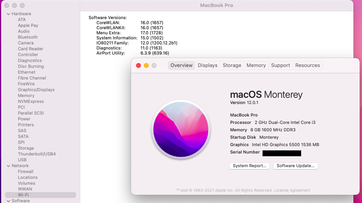Click the macOS Monterey logo image
Screen dimensions: 362x203
(x=181, y=129)
